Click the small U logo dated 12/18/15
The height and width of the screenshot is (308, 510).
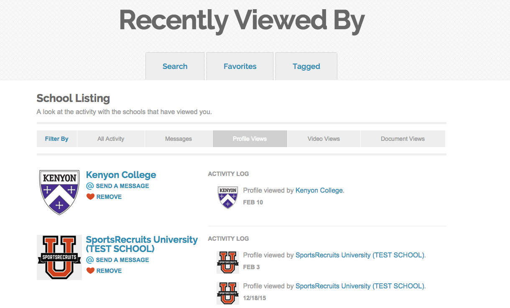(228, 293)
